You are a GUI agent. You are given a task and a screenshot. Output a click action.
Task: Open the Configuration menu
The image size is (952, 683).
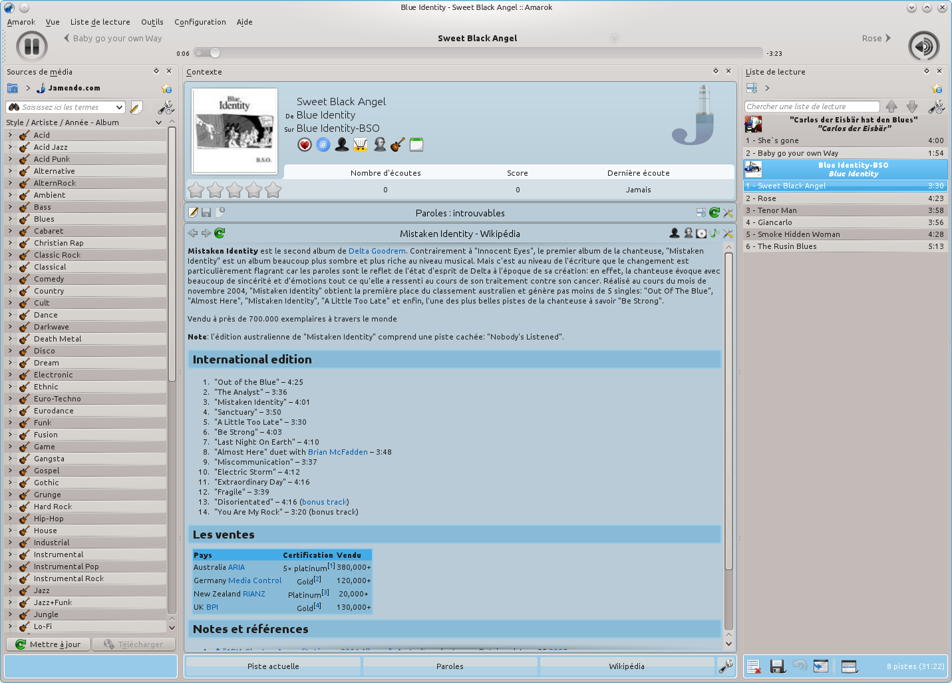click(x=200, y=22)
